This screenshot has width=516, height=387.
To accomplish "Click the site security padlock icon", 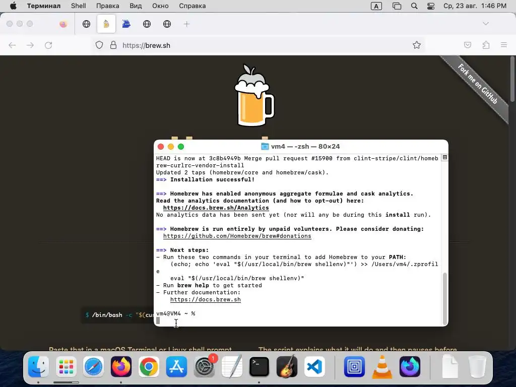I will (113, 45).
